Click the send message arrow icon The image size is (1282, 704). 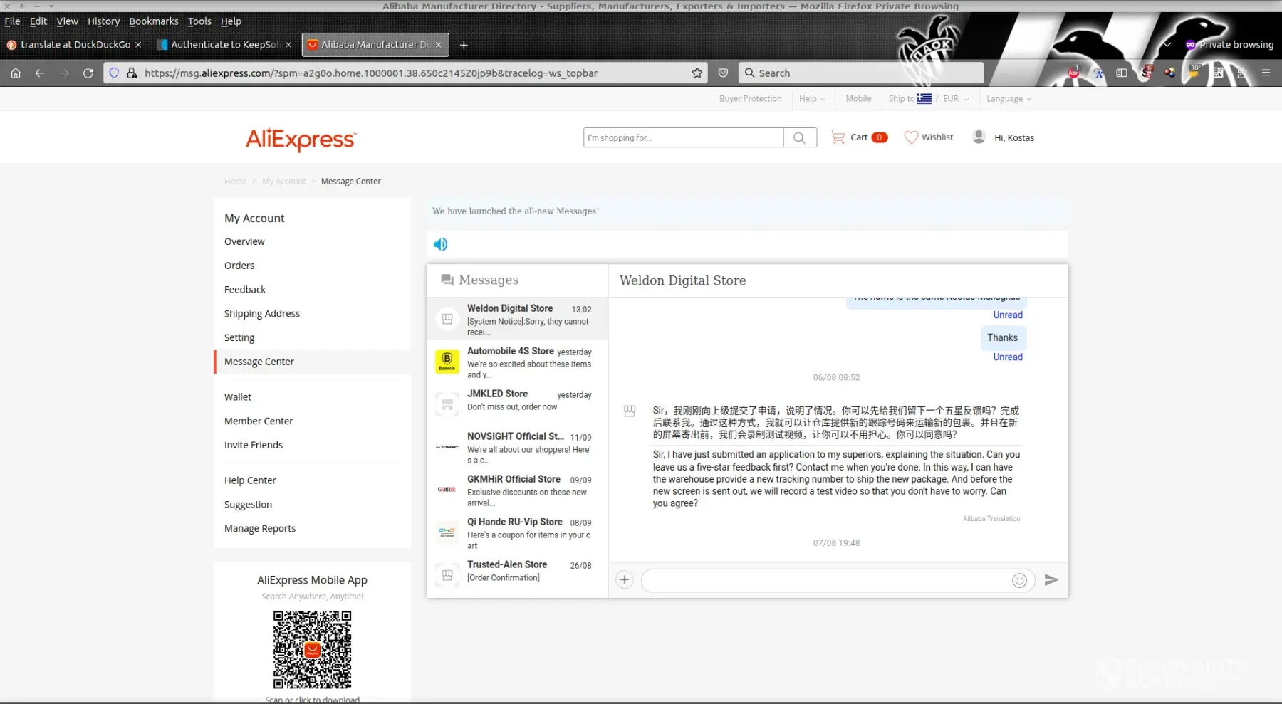(1051, 580)
